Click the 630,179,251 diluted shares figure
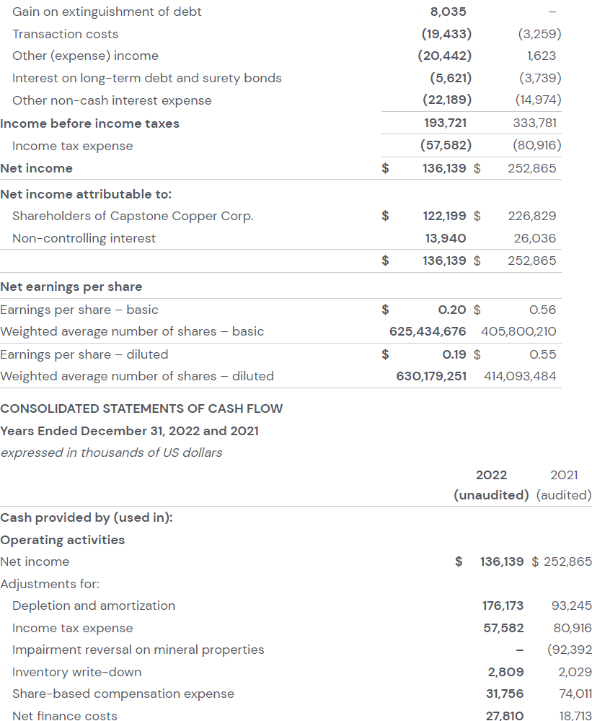The width and height of the screenshot is (592, 721). 431,376
